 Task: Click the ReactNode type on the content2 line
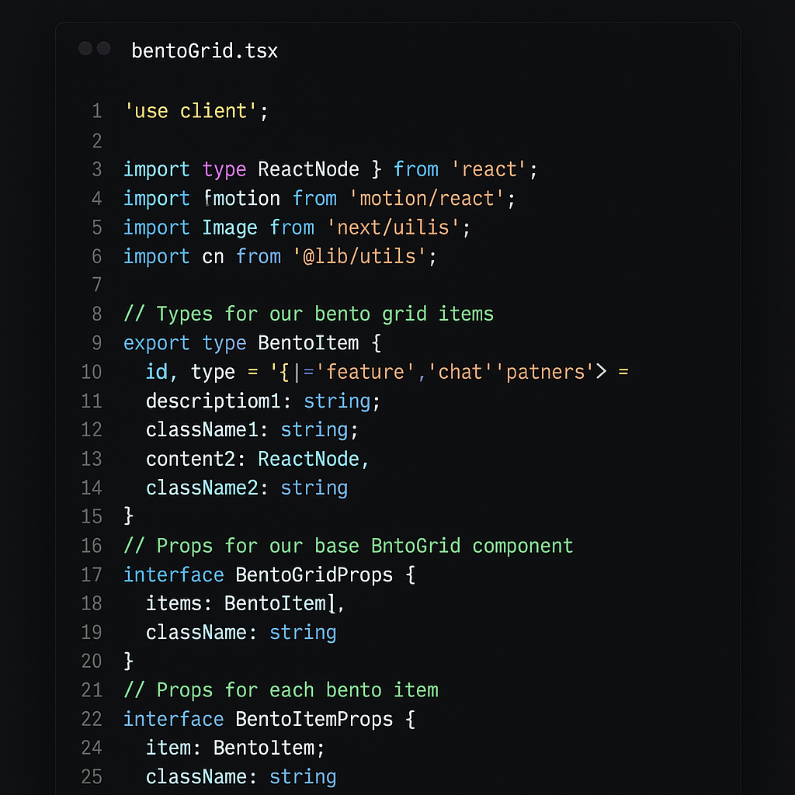tap(308, 459)
